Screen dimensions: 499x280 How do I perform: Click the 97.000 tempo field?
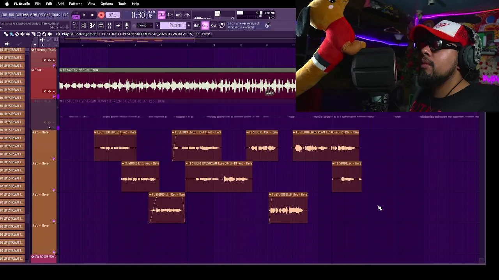[113, 15]
